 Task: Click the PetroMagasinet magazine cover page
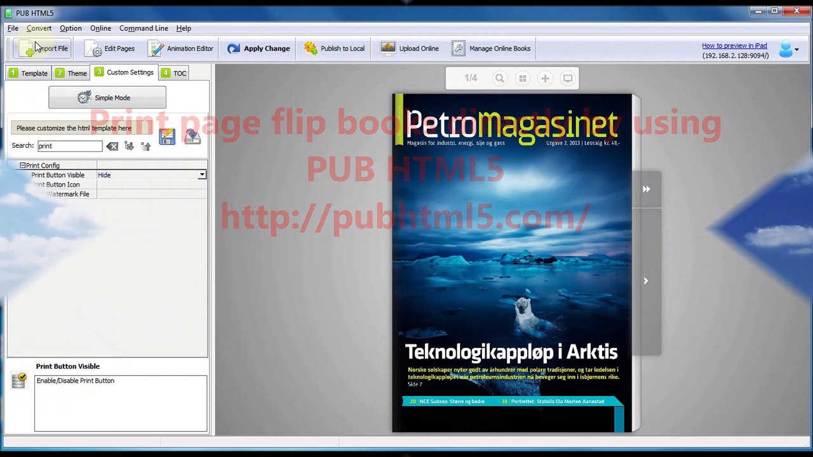pyautogui.click(x=512, y=263)
